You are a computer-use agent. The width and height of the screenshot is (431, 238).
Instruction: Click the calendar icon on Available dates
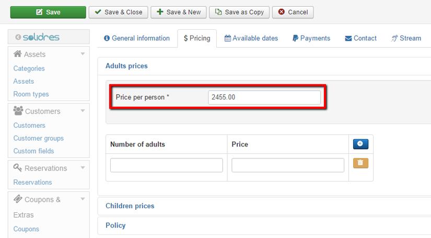[228, 38]
